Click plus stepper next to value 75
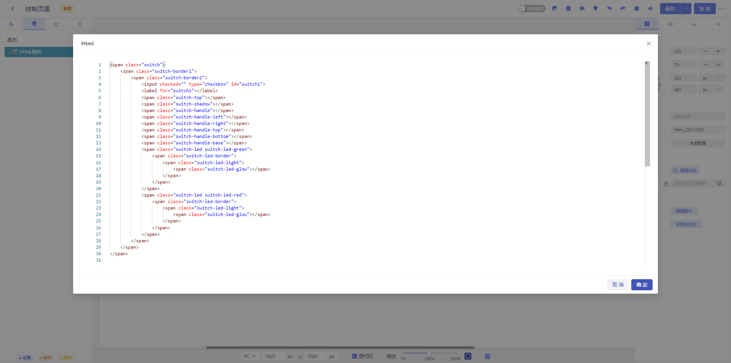The height and width of the screenshot is (363, 731). tap(718, 64)
